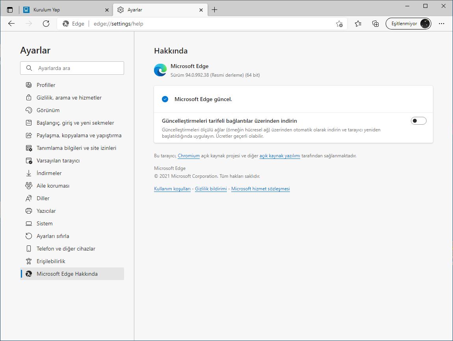Click the Diller language icon
This screenshot has width=453, height=341.
(29, 198)
